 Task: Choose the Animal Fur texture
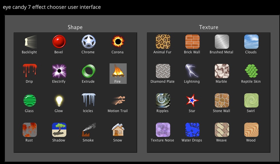point(163,42)
